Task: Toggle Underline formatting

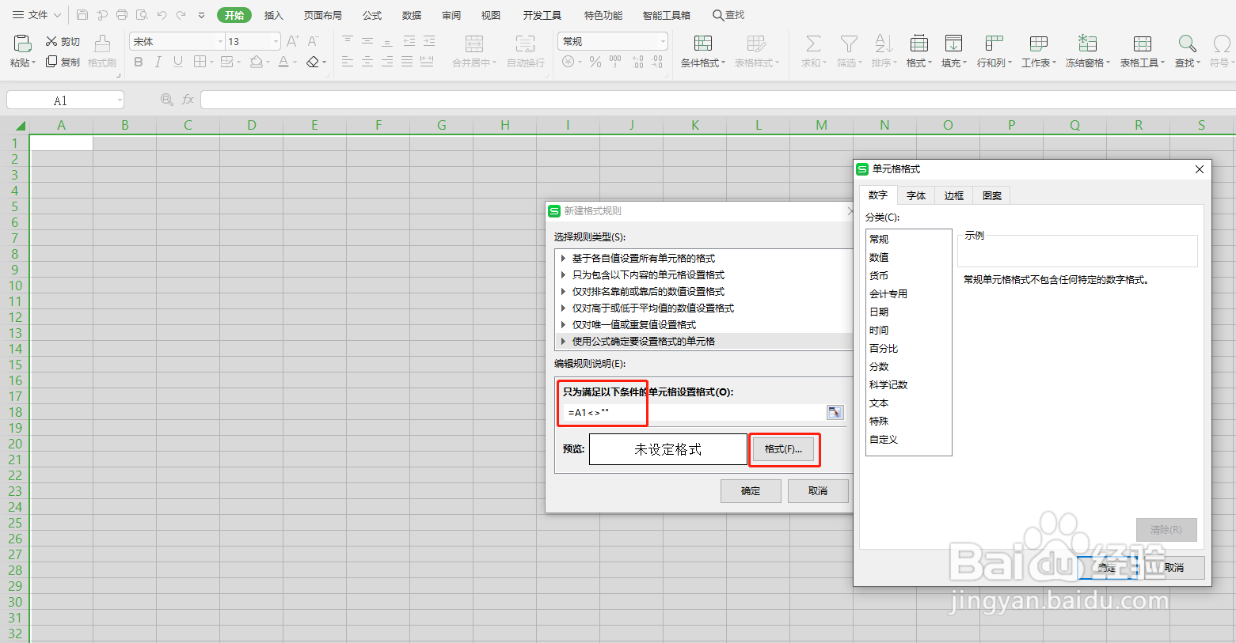Action: pyautogui.click(x=178, y=62)
